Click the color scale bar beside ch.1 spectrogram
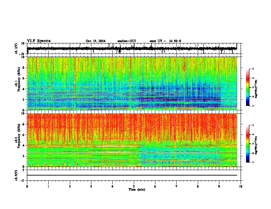The width and height of the screenshot is (271, 209). (248, 87)
